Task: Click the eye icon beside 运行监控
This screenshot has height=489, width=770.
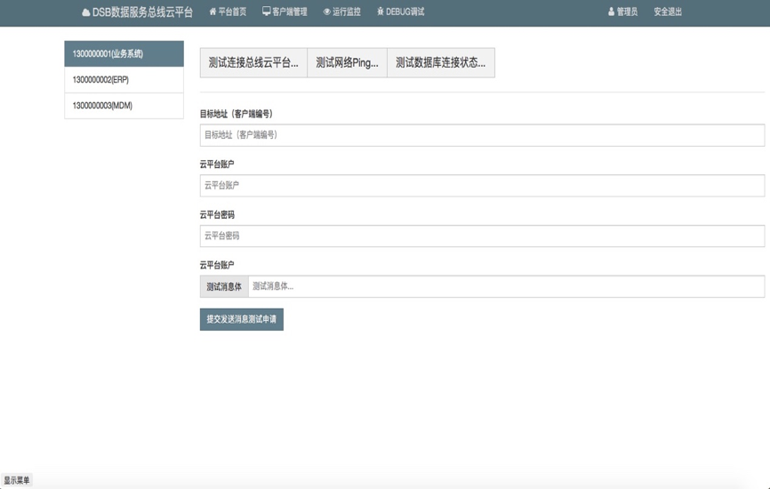Action: 326,12
